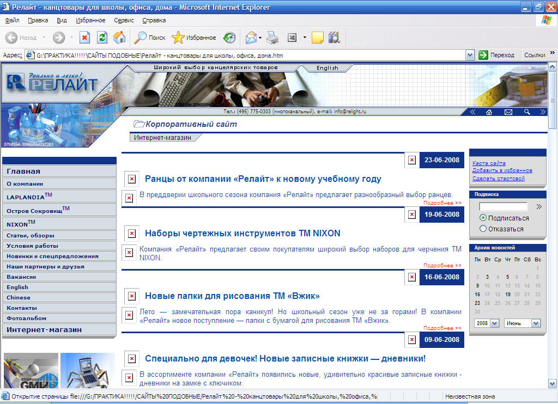Open the Вид menu
The height and width of the screenshot is (404, 558).
pyautogui.click(x=62, y=20)
